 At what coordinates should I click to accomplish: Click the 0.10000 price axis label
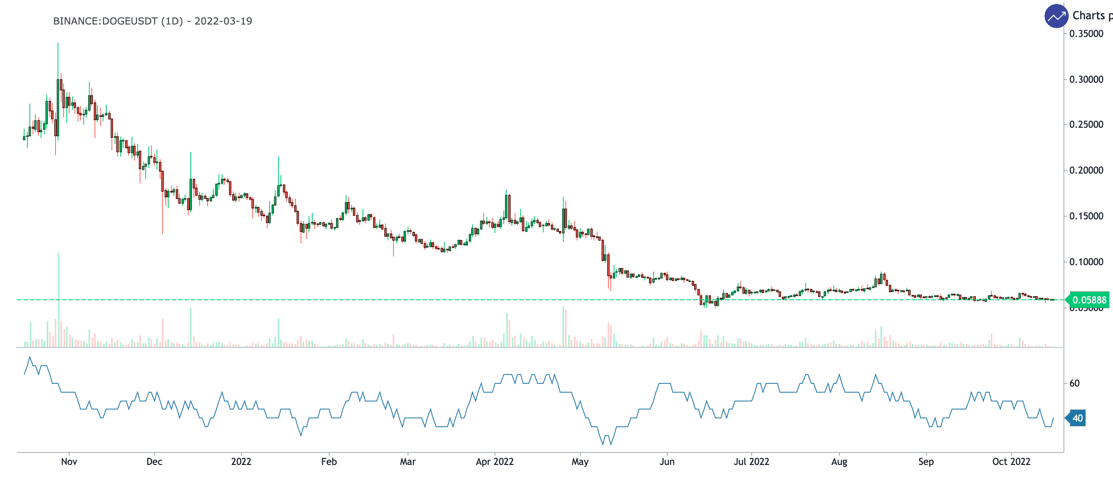click(1086, 262)
